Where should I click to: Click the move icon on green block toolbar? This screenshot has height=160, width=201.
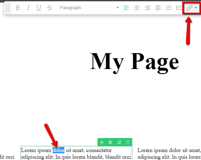click(x=102, y=143)
